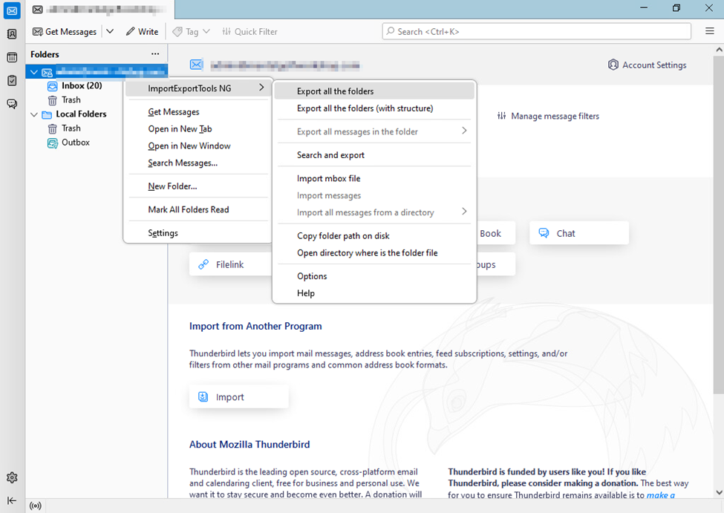Click scrollbar down arrow in account pane
This screenshot has width=724, height=513.
[719, 493]
